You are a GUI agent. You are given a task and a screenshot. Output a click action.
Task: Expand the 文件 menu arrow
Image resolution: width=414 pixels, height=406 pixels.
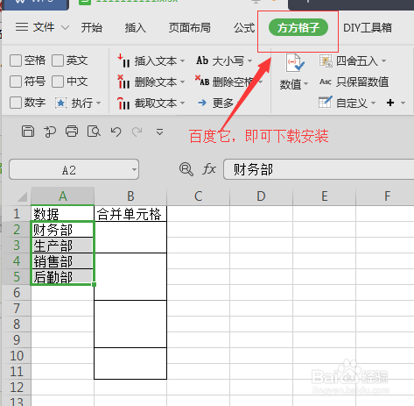pos(65,27)
